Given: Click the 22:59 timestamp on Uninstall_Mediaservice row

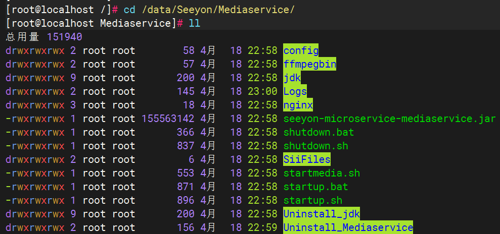Looking at the screenshot, I should tap(262, 227).
